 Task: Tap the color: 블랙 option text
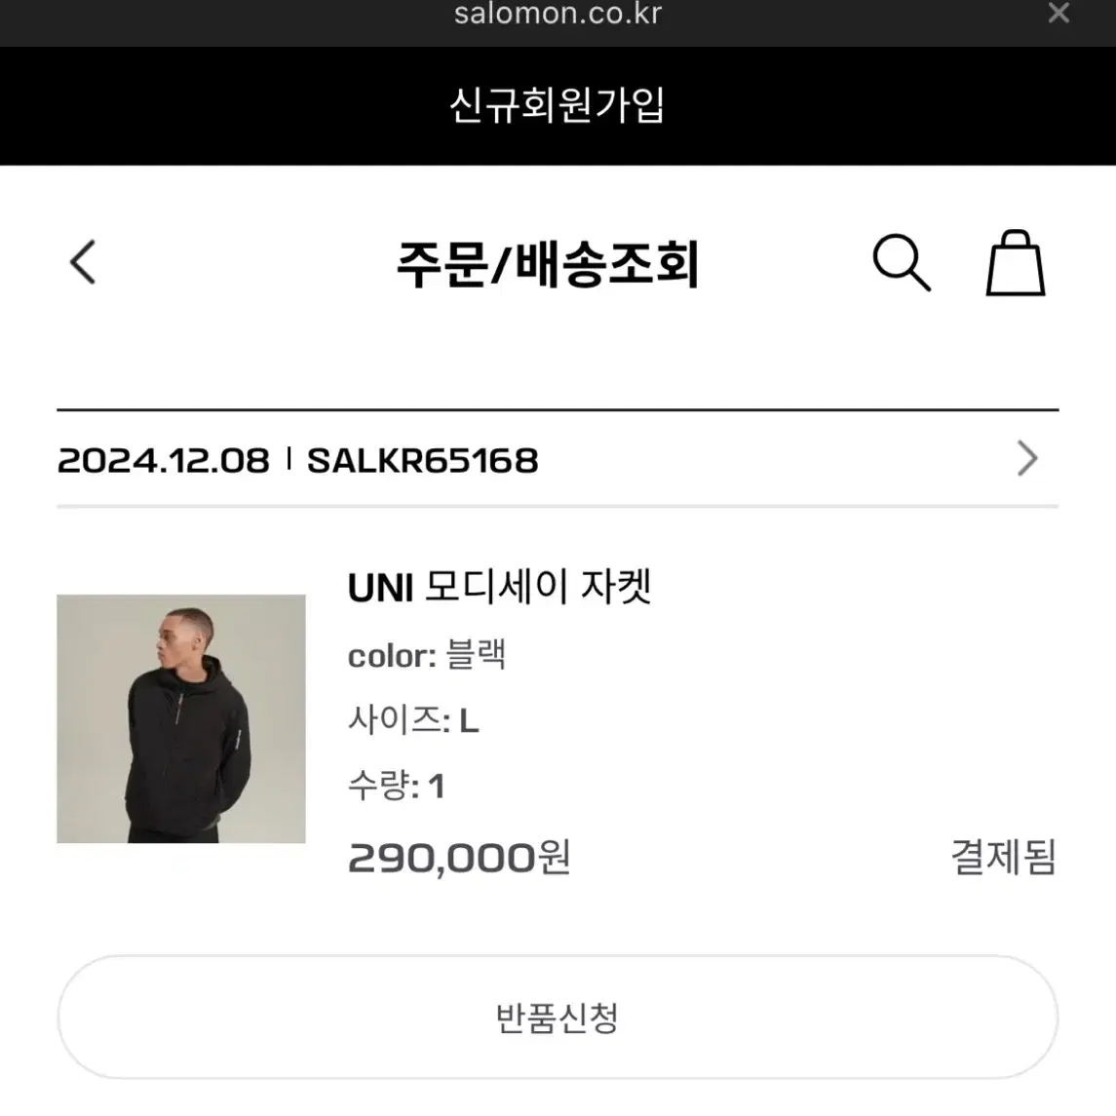[x=427, y=655]
